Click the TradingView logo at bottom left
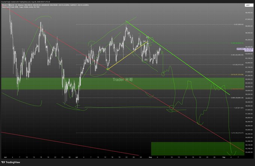Viewport: 255px width, 166px height. click(11, 162)
